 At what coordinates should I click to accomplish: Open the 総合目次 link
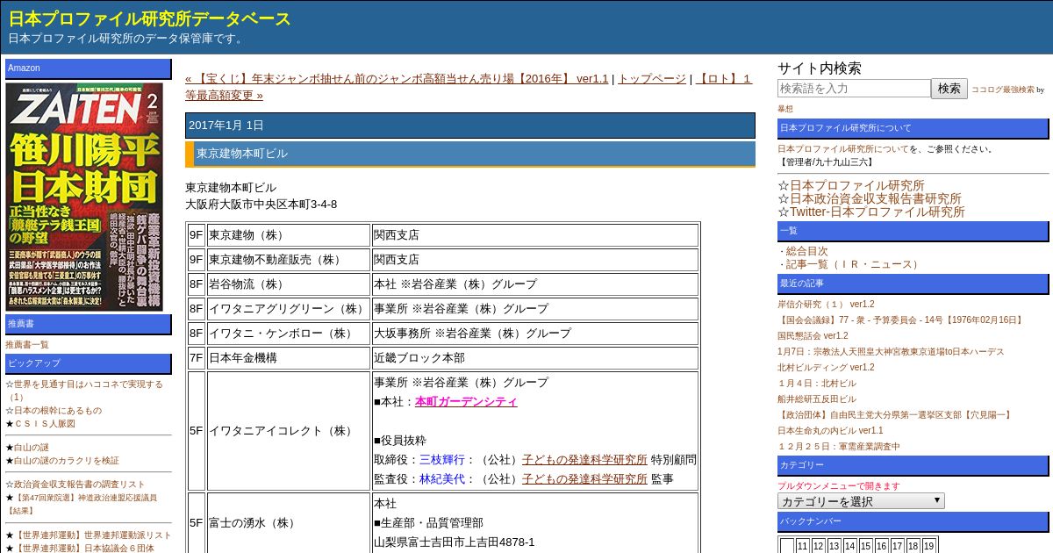click(x=806, y=251)
